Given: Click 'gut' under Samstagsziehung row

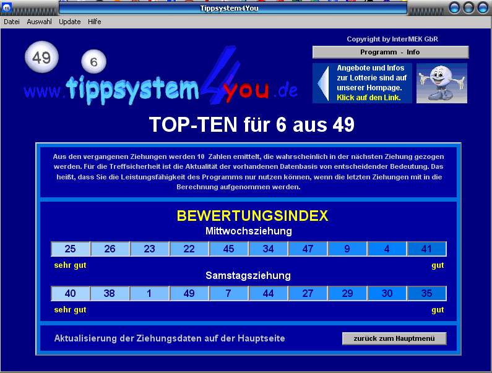Looking at the screenshot, I should (x=438, y=310).
